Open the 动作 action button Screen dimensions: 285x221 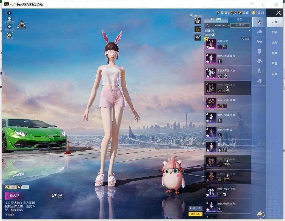tap(23, 187)
